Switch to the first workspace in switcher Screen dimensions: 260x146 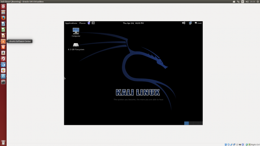click(x=186, y=123)
